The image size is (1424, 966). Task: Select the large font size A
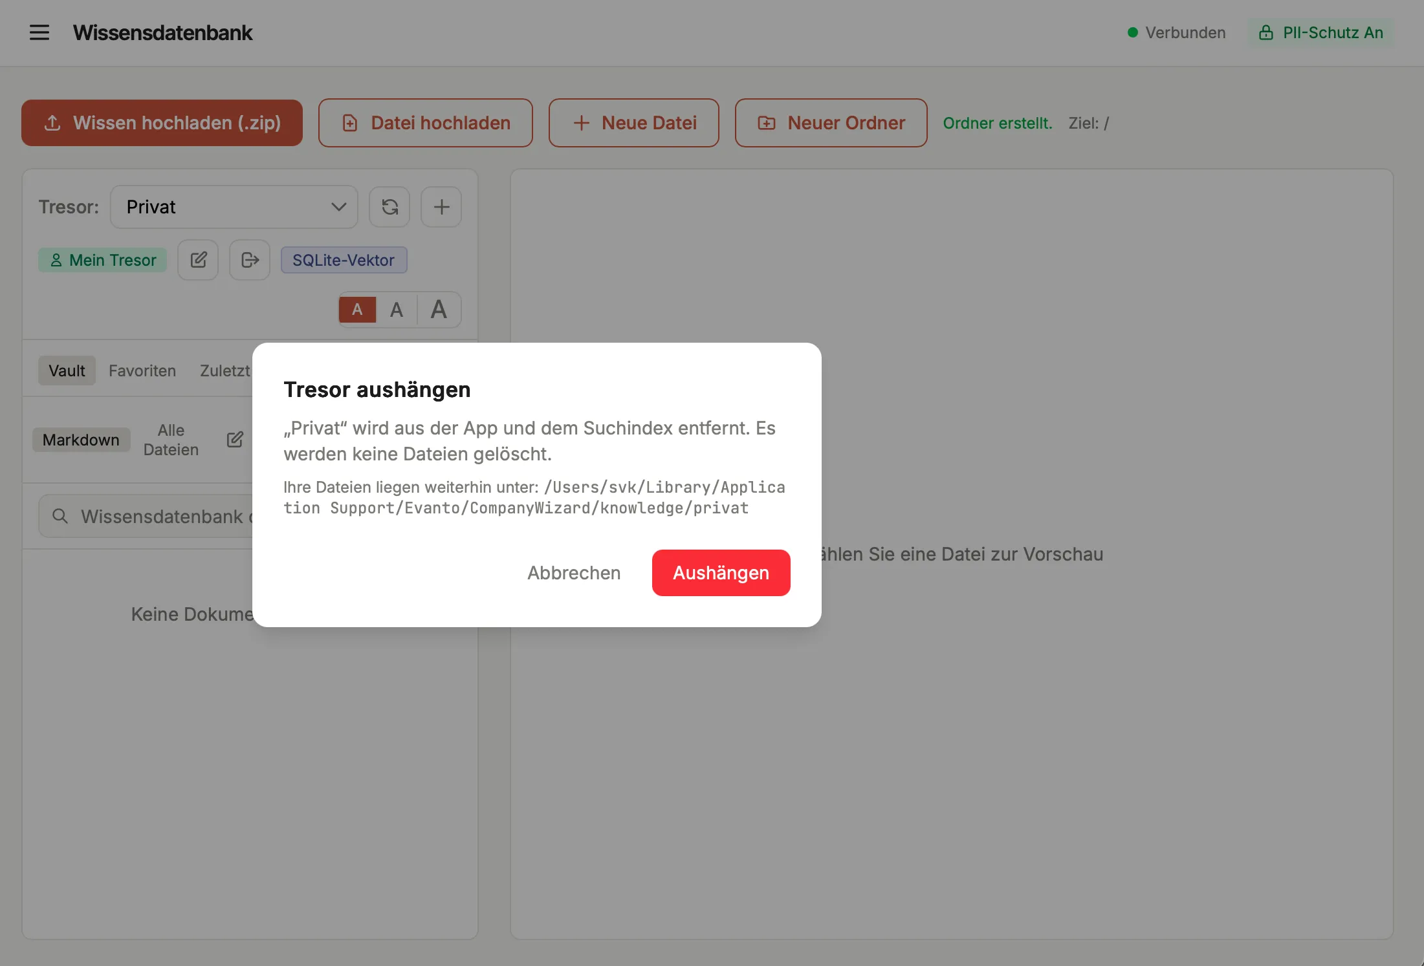[439, 310]
